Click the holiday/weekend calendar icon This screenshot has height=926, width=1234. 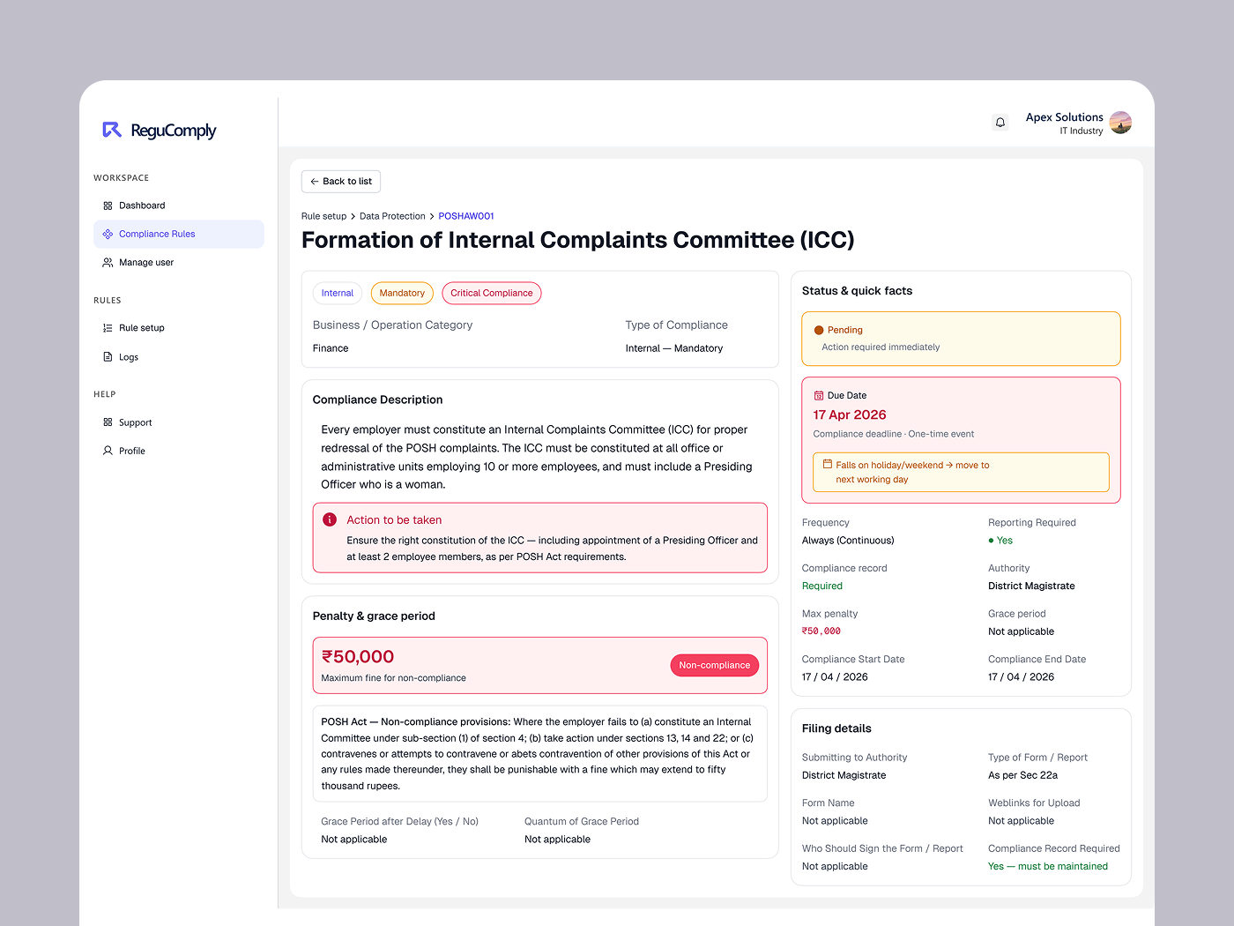828,464
